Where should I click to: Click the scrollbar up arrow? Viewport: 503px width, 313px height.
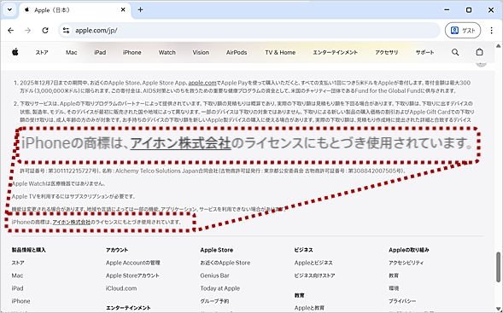[498, 46]
